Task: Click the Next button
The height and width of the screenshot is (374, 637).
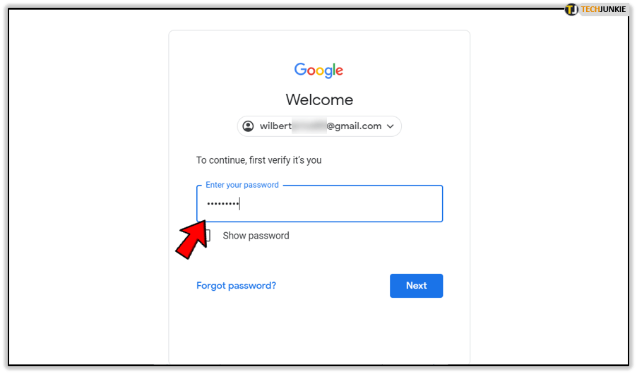Action: 417,286
